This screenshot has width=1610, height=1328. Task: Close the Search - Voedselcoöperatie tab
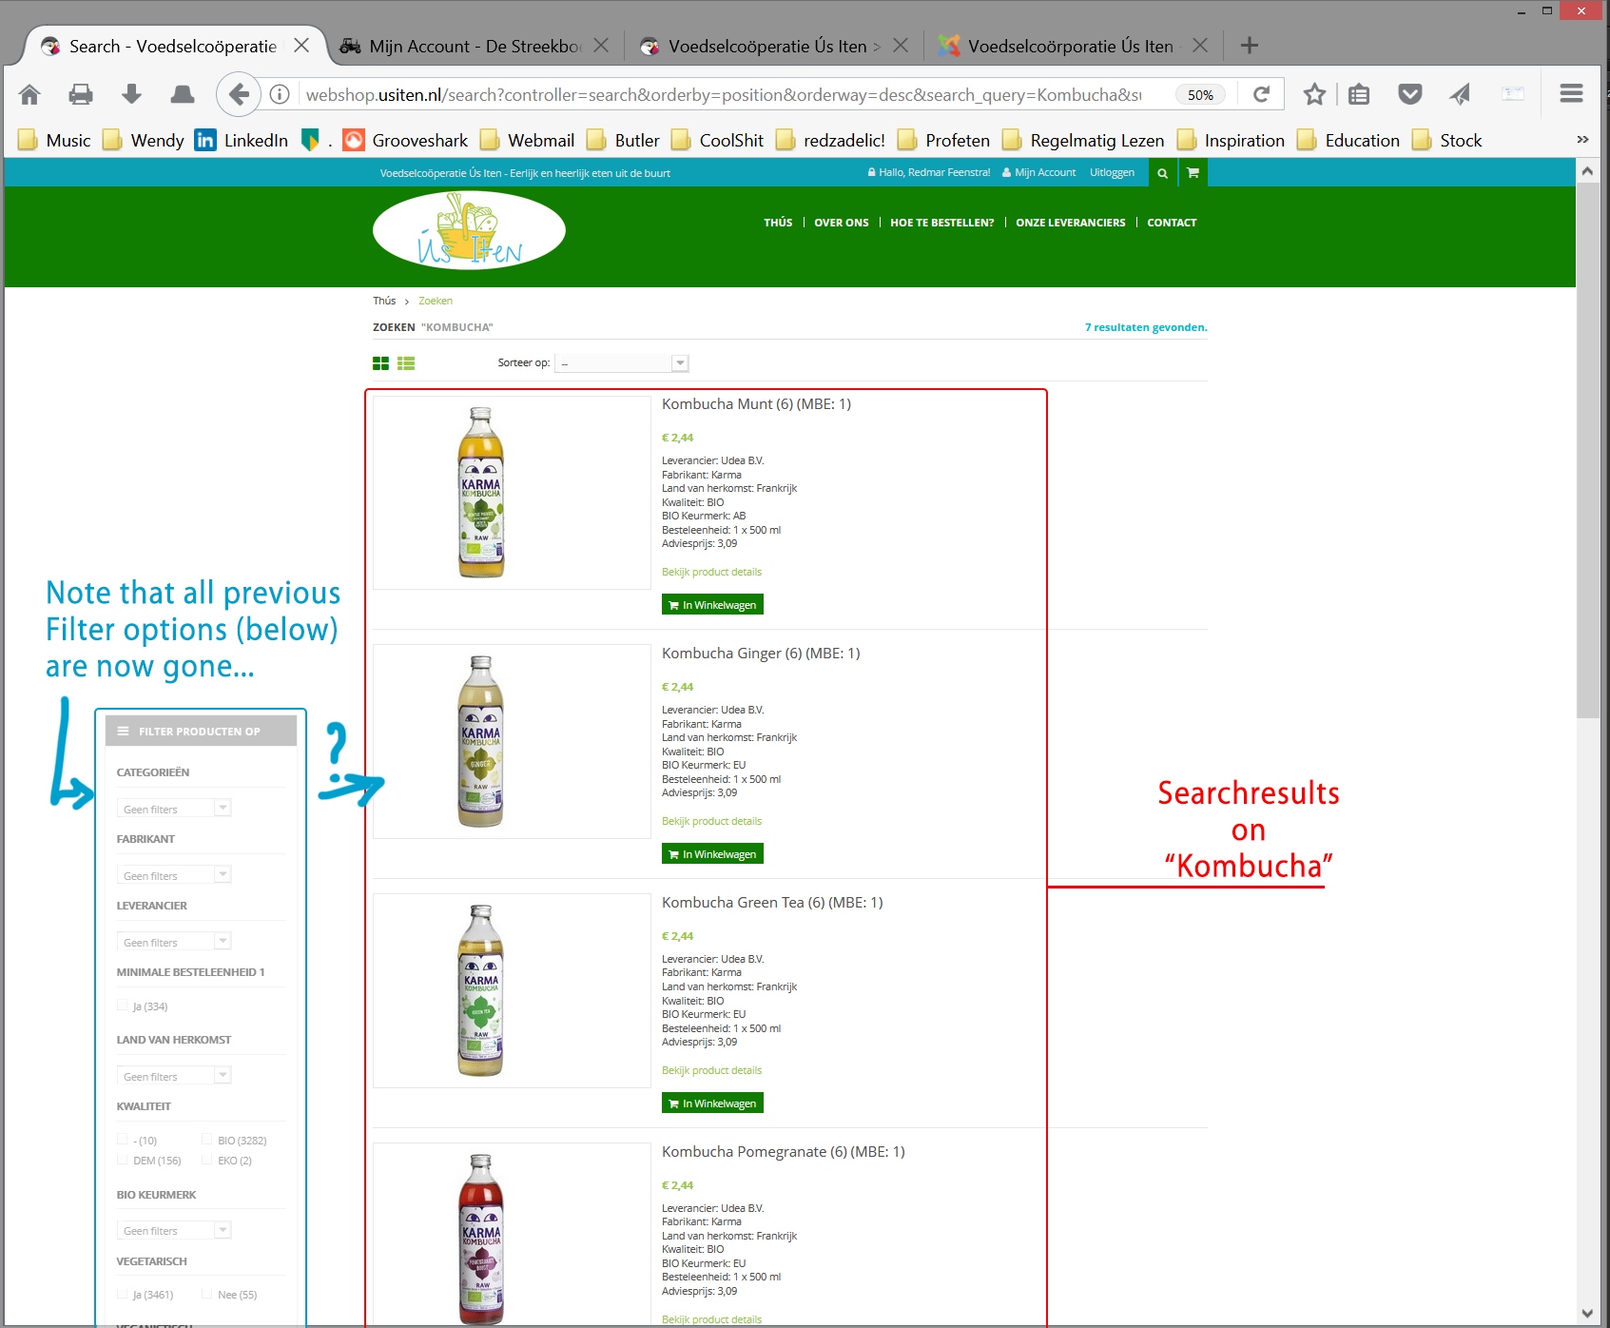(301, 46)
